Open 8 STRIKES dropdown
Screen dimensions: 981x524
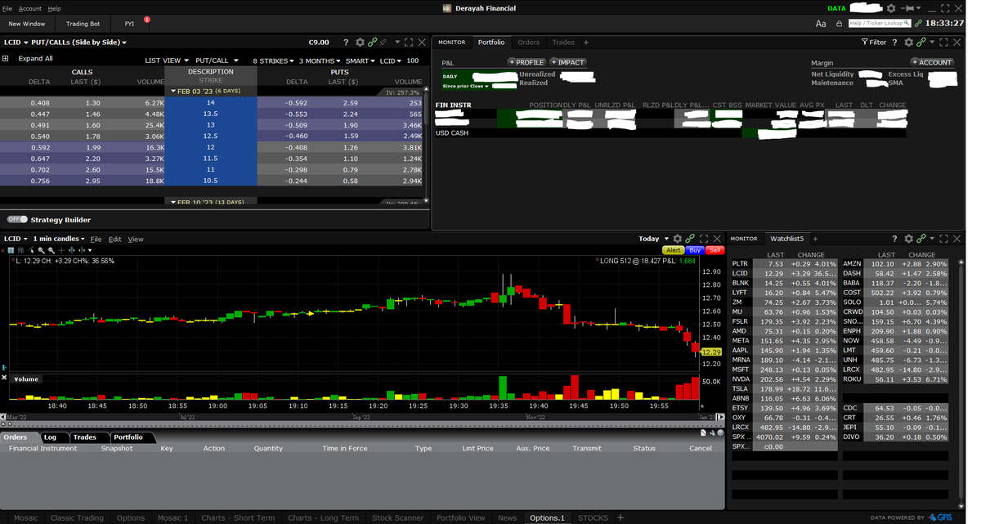(274, 60)
